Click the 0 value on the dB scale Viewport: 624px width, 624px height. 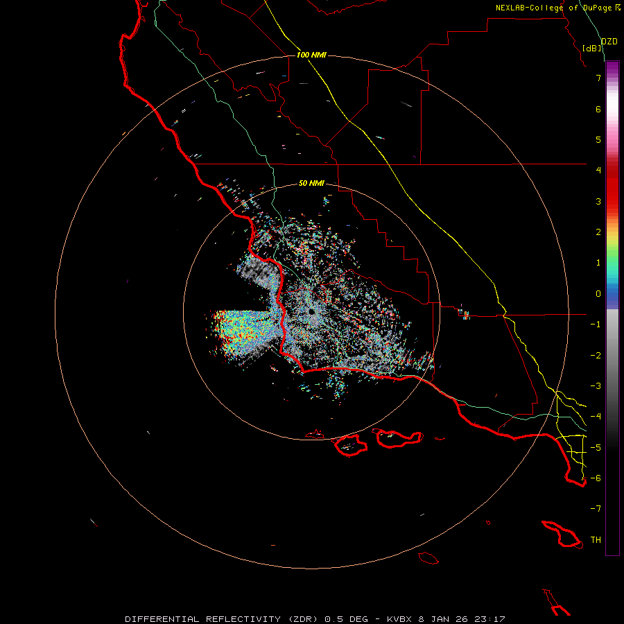coord(598,294)
